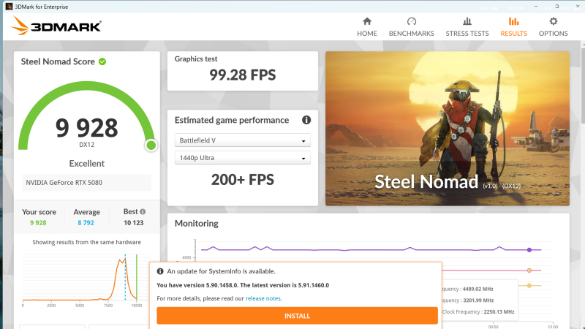
Task: Click the Excellent rating label
Action: [86, 163]
